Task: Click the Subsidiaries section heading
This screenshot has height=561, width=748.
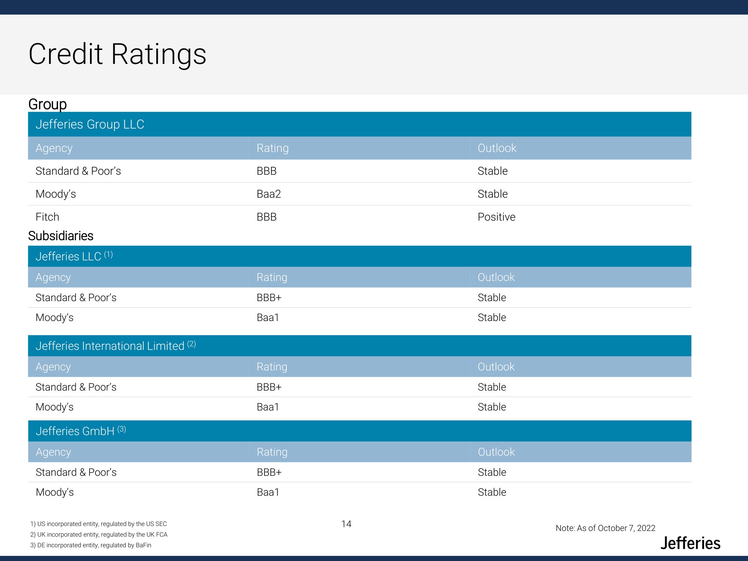Action: 61,236
